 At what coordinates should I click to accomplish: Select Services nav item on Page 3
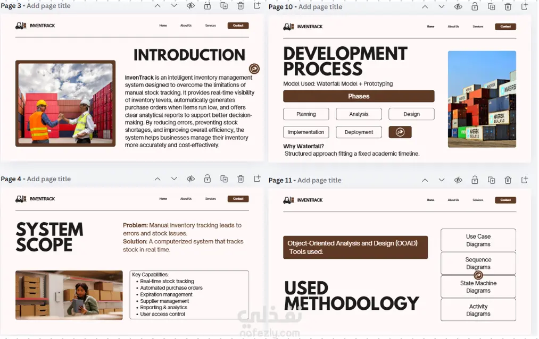(211, 26)
